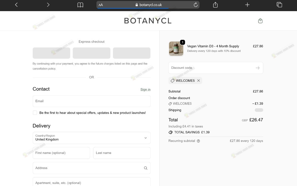Click the Address field
This screenshot has width=297, height=186.
coord(91,168)
